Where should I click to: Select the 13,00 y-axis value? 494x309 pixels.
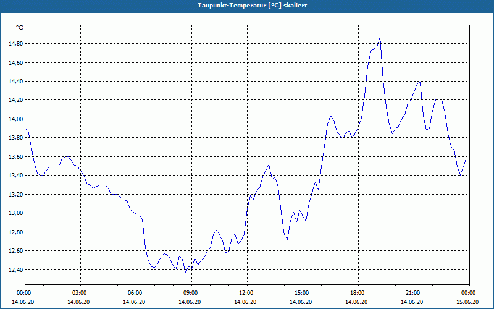click(x=16, y=213)
